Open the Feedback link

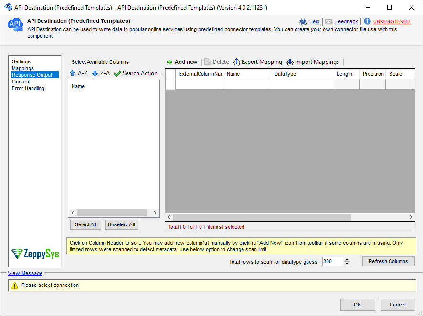pyautogui.click(x=347, y=21)
